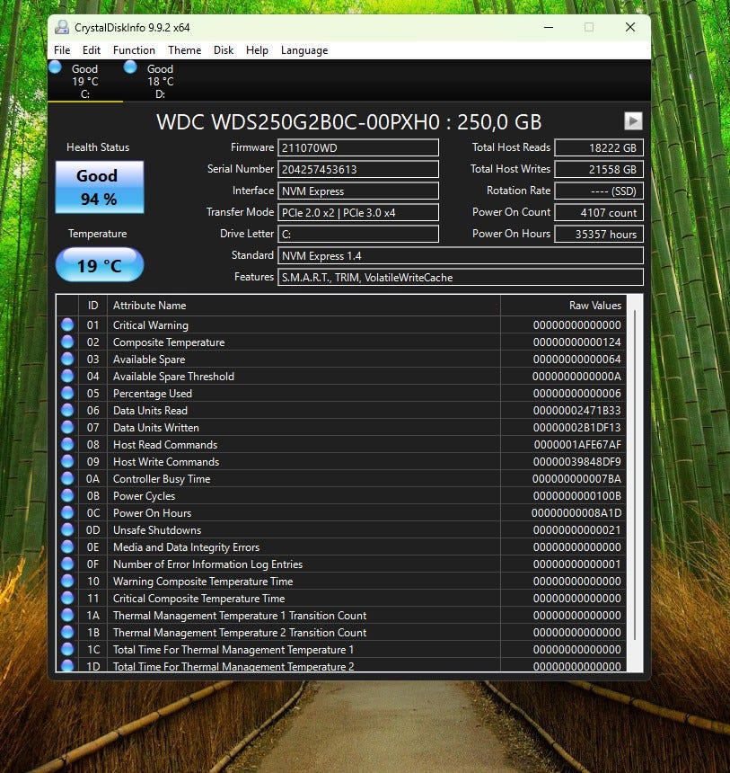Select the Power On Hours attribute row name
Viewport: 730px width, 773px height.
[x=153, y=512]
